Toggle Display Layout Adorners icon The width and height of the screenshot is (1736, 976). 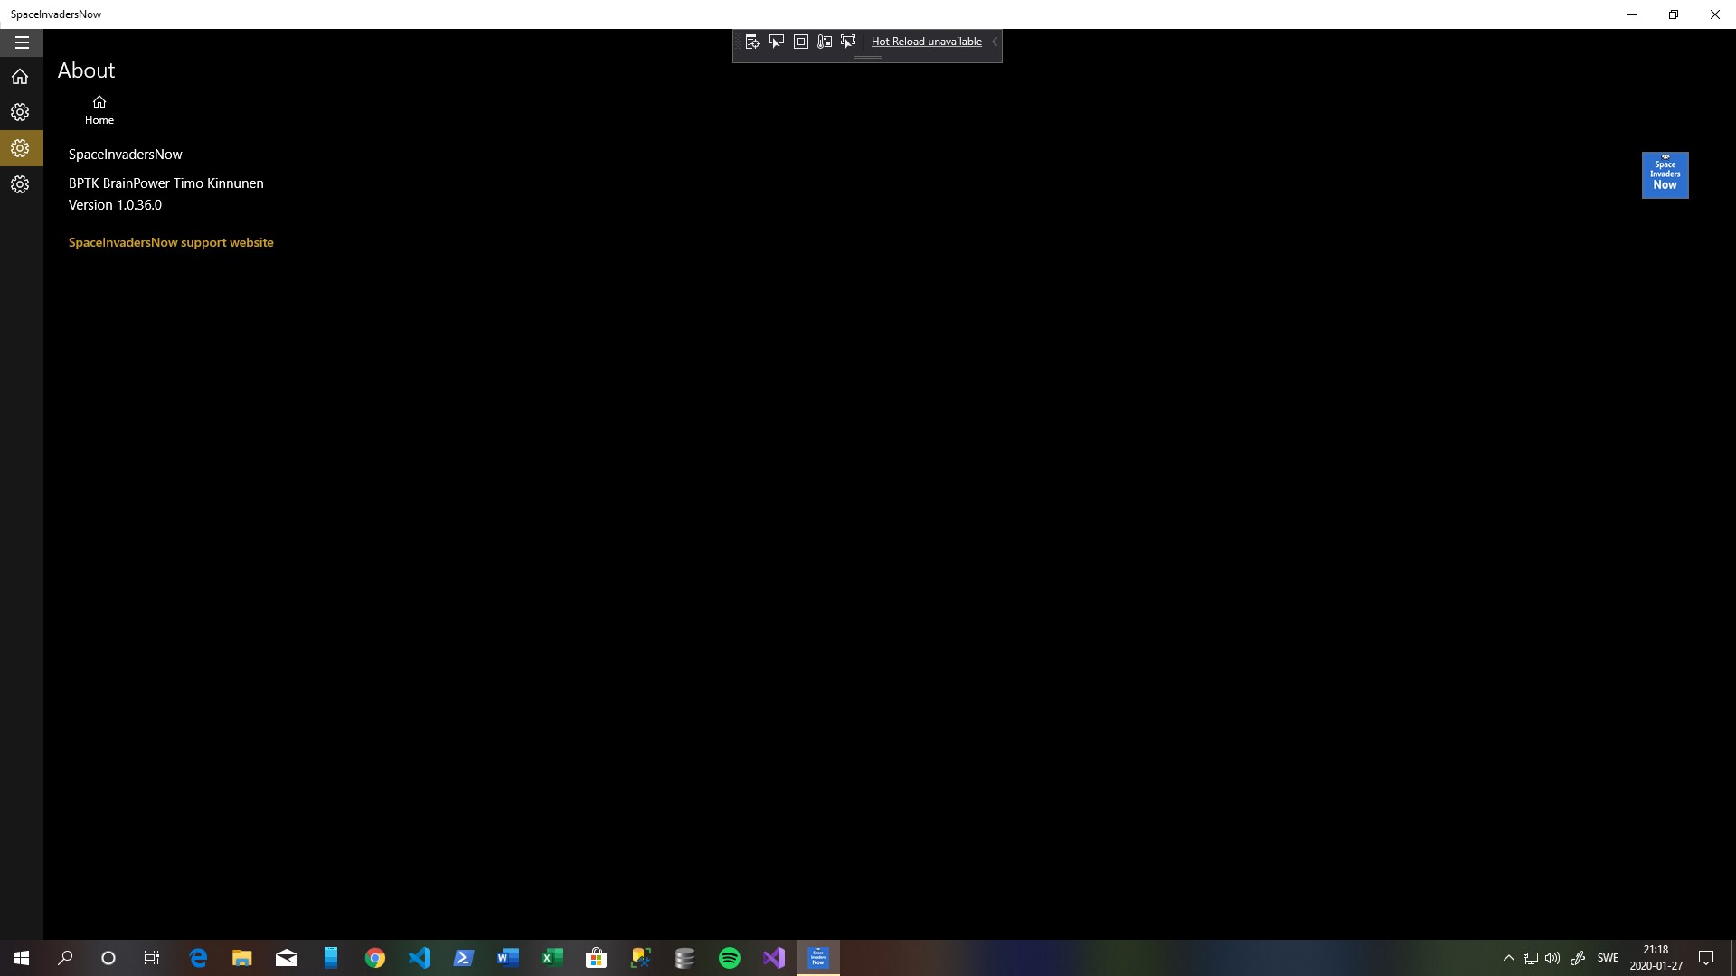click(x=801, y=42)
